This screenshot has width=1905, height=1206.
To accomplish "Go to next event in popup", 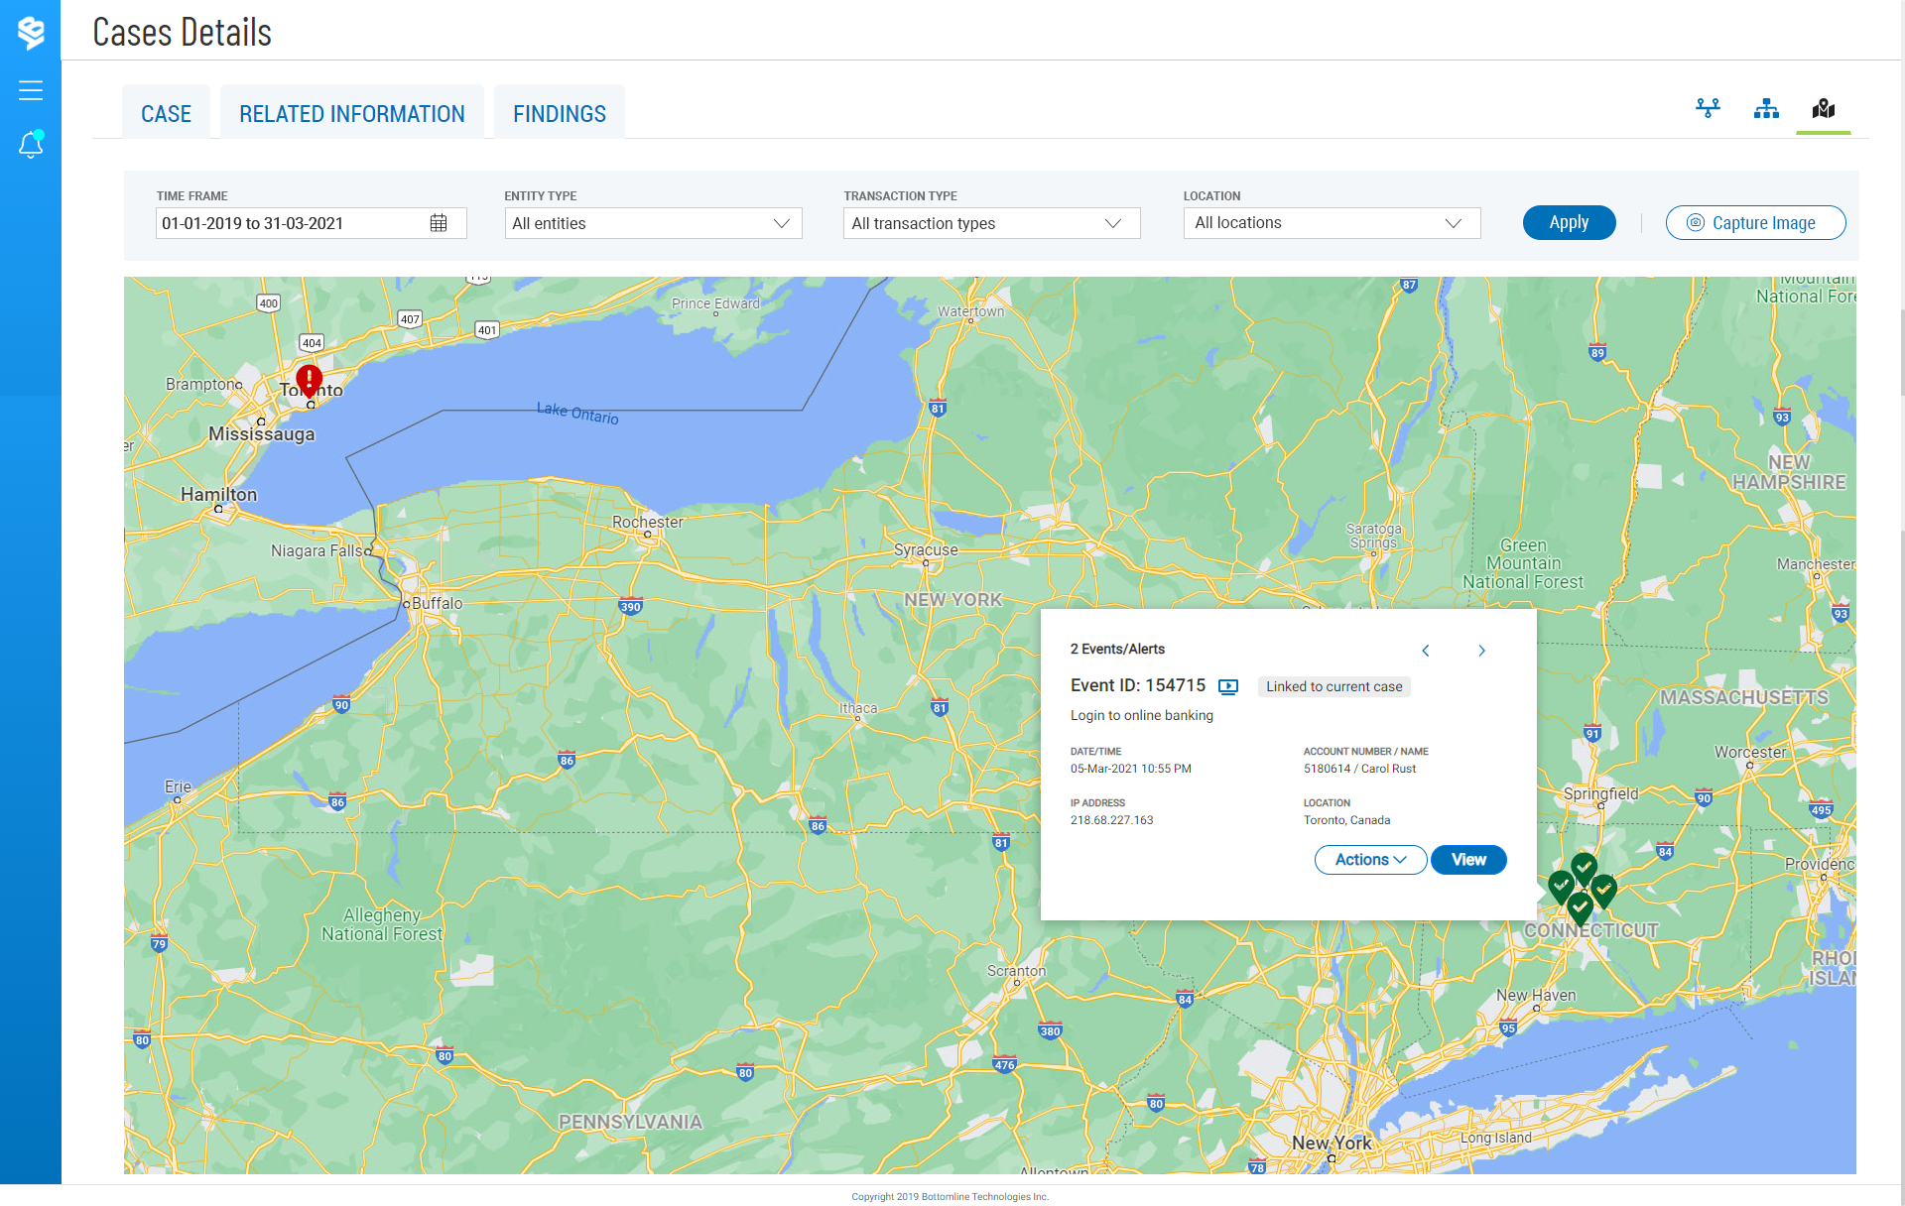I will coord(1481,651).
